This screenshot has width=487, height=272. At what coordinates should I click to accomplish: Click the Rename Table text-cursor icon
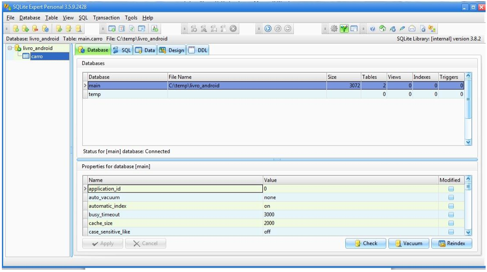(x=122, y=29)
